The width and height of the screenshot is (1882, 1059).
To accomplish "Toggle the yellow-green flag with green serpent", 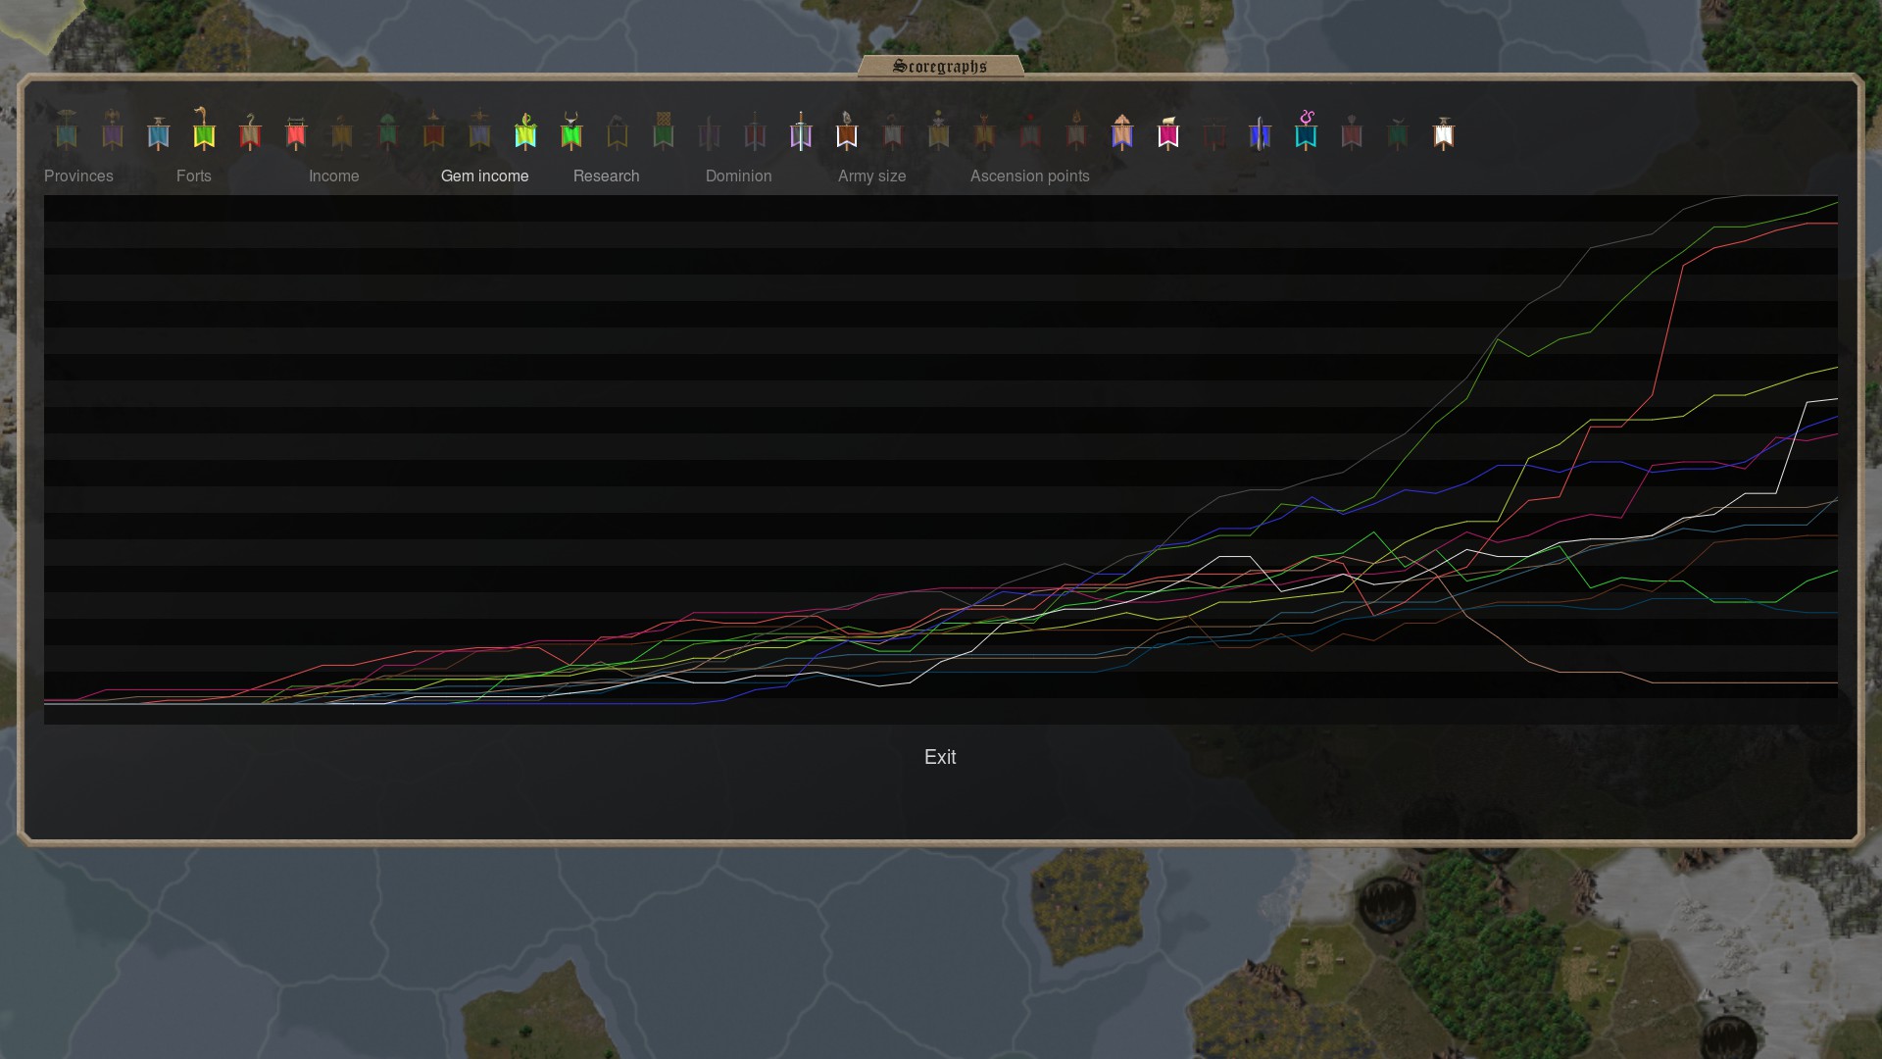I will coord(525,130).
